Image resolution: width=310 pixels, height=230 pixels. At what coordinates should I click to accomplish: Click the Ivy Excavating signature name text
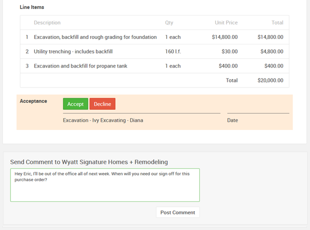[x=103, y=120]
